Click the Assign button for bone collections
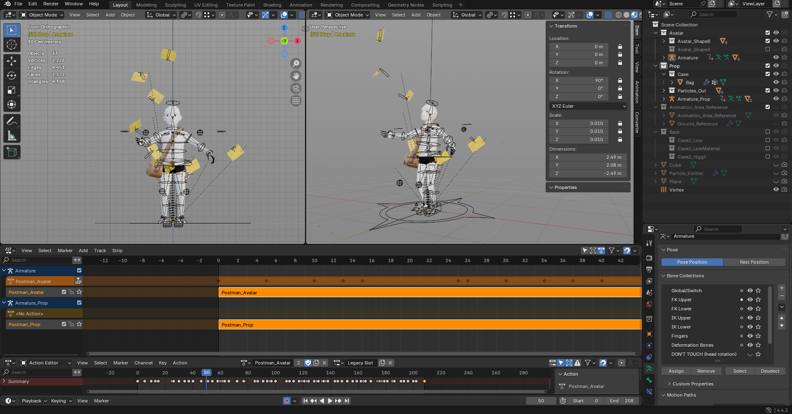The image size is (792, 414). (676, 371)
